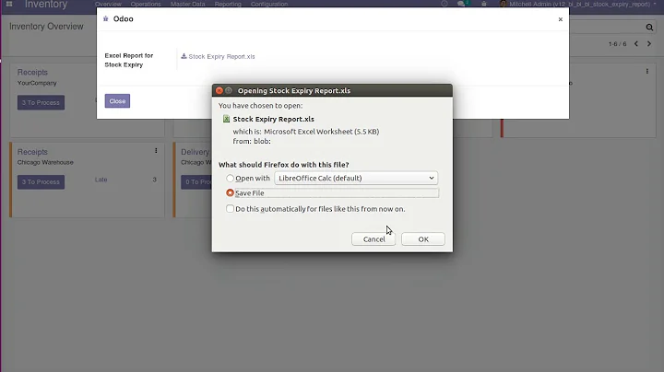Open the Overview menu

tap(108, 4)
